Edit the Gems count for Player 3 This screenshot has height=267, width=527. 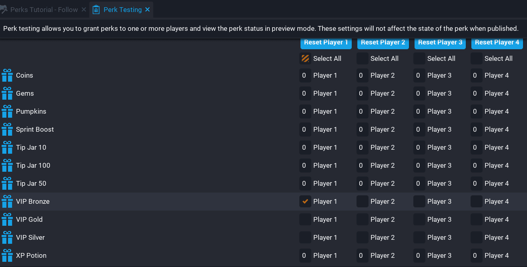[419, 93]
